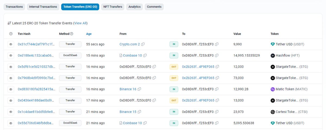Click the IN badge in Matic Token row
Viewport: 326px width, 130px height.
[x=174, y=89]
